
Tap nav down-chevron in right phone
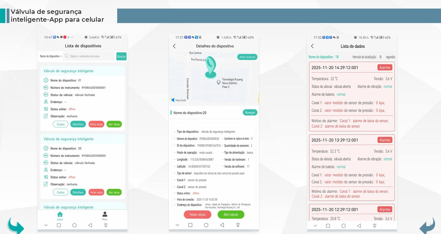(x=315, y=226)
